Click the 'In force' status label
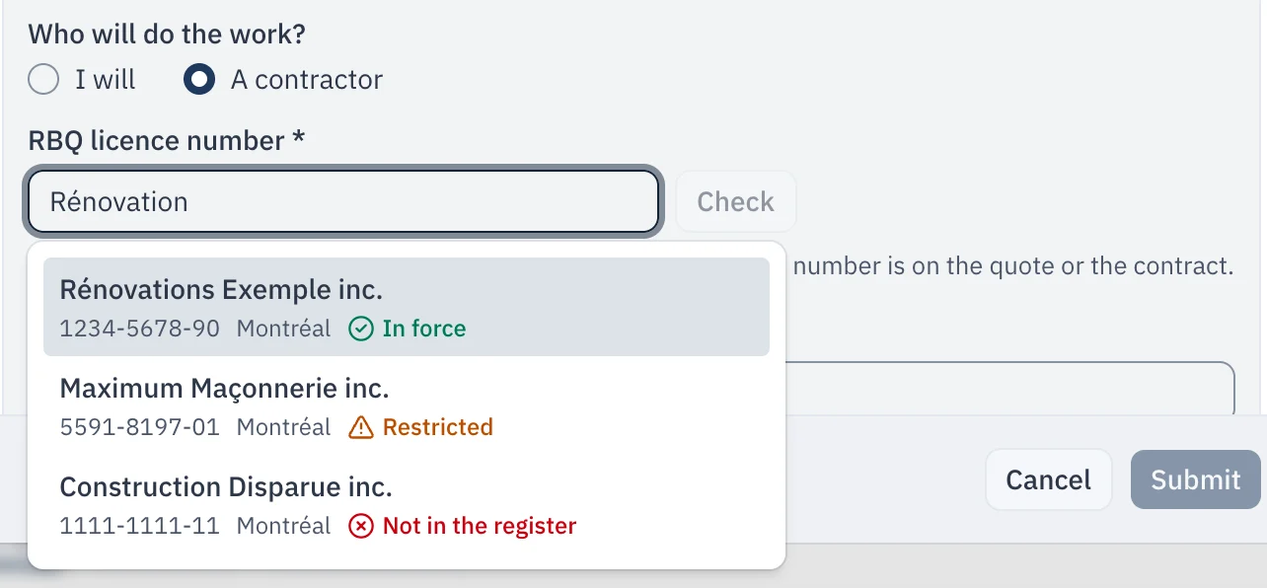 click(x=424, y=329)
